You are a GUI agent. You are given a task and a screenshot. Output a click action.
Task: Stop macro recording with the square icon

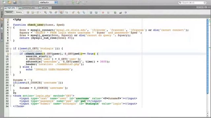point(108,12)
